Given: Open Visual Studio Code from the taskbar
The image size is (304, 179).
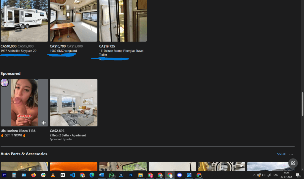Looking at the screenshot, I should tap(72, 175).
